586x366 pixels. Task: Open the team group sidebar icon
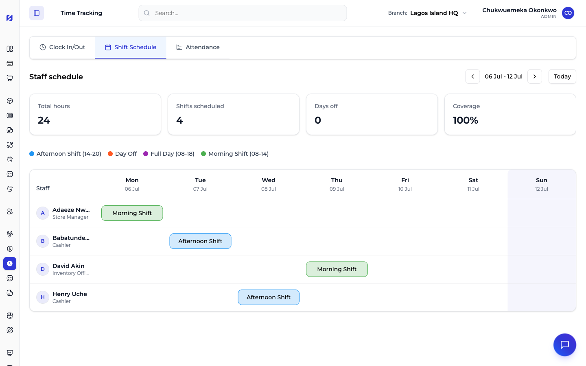[10, 234]
